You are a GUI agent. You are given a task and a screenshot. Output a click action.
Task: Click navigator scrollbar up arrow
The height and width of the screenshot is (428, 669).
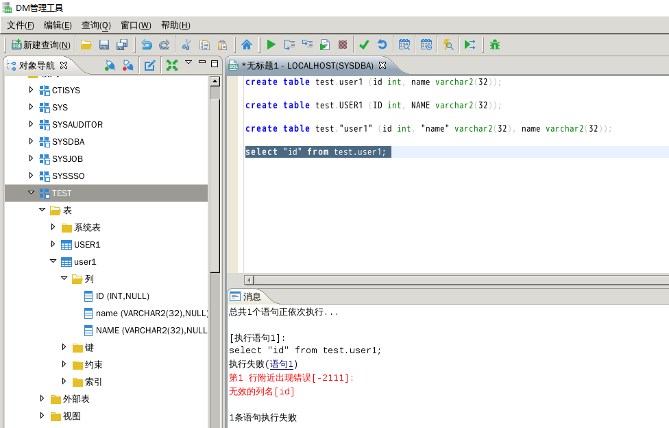215,81
